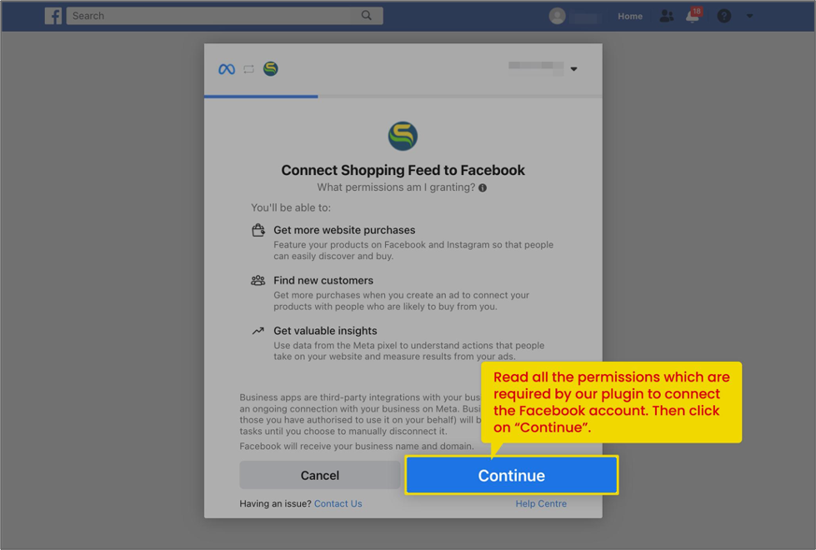This screenshot has height=550, width=816.
Task: Open the account switcher dropdown in dialog
Action: tap(543, 68)
